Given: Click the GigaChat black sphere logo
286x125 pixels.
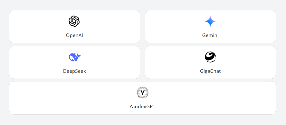Looking at the screenshot, I should [210, 57].
